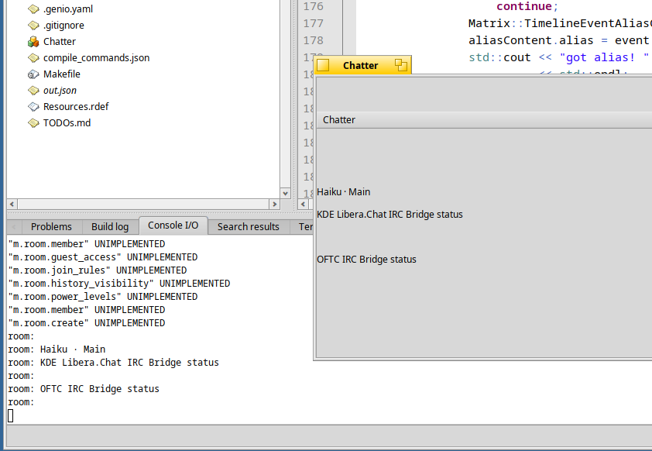Viewport: 652px width, 451px height.
Task: Click the Chatter window yellow close box
Action: [x=323, y=65]
